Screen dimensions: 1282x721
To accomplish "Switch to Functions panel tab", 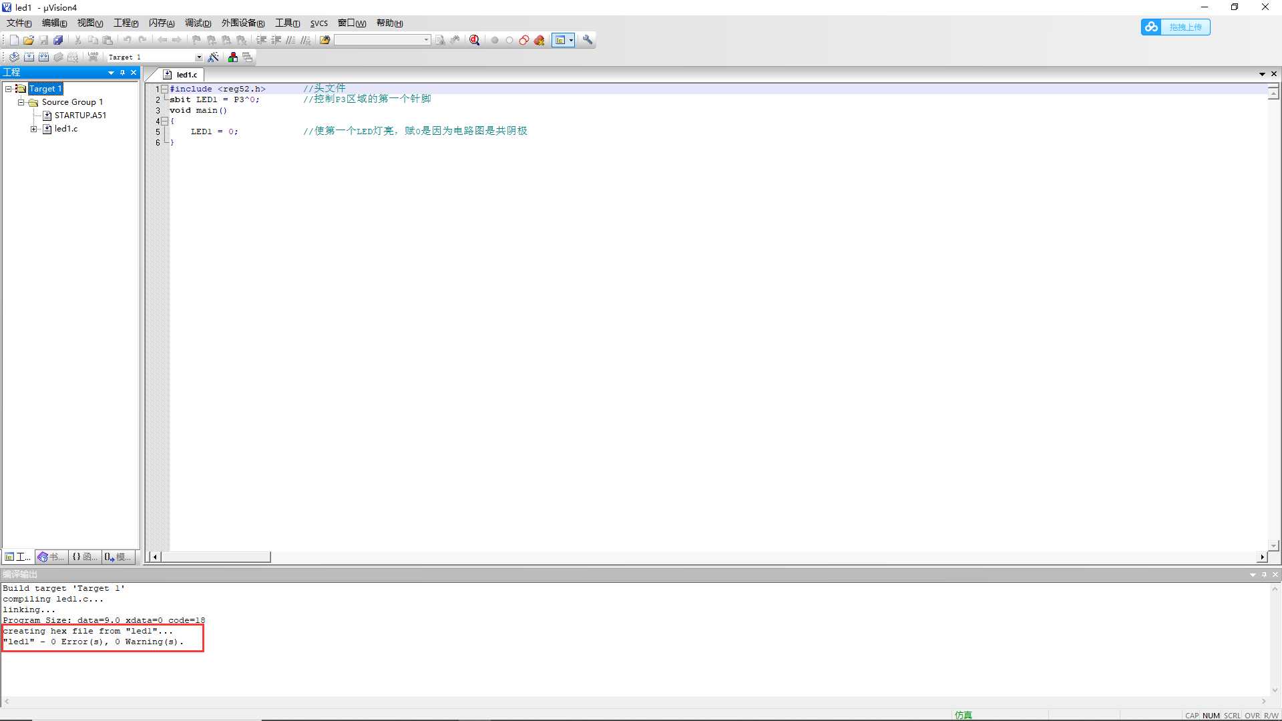I will click(x=85, y=557).
